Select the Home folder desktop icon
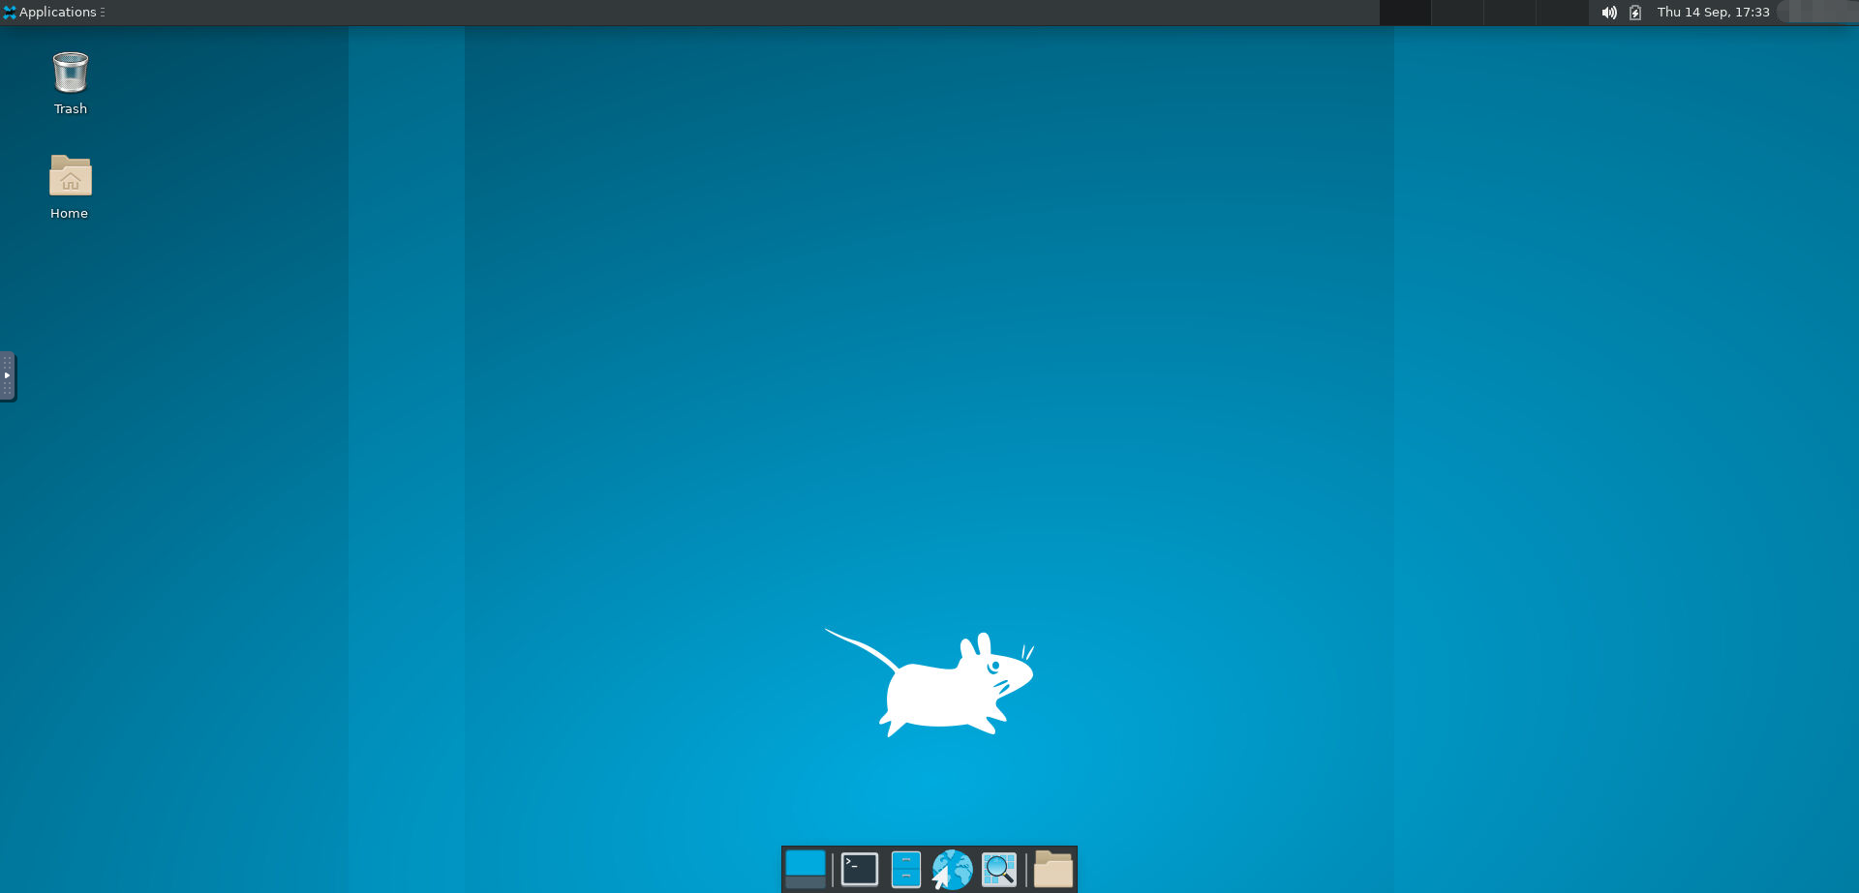 [x=70, y=188]
